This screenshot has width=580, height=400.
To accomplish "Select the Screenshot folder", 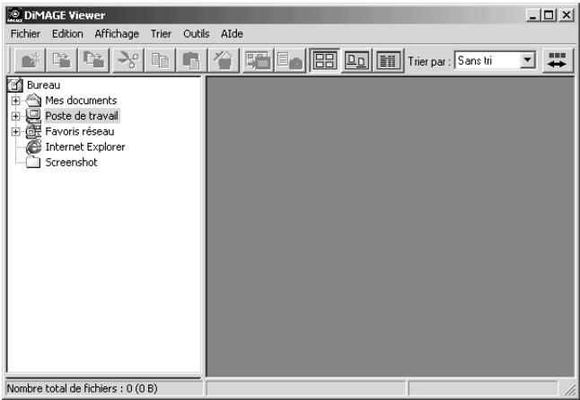I will click(x=72, y=162).
